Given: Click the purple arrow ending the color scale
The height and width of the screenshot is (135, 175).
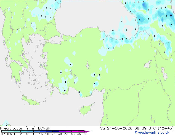Looking at the screenshot, I should tap(87, 131).
